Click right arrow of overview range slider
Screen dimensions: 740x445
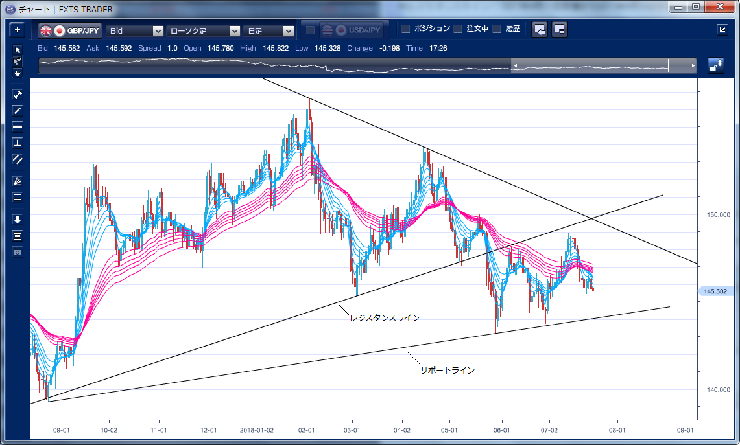pos(693,65)
